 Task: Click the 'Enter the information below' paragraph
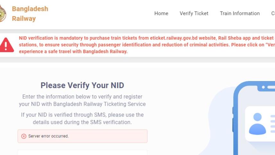coord(82,100)
